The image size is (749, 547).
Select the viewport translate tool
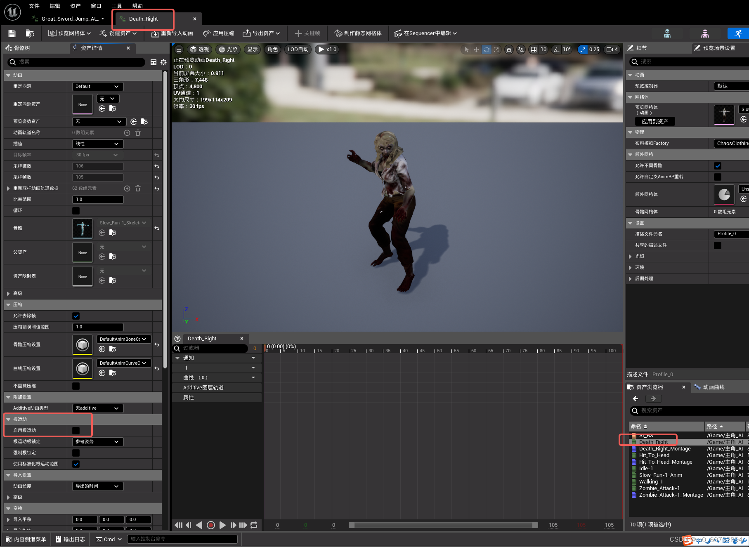(476, 50)
